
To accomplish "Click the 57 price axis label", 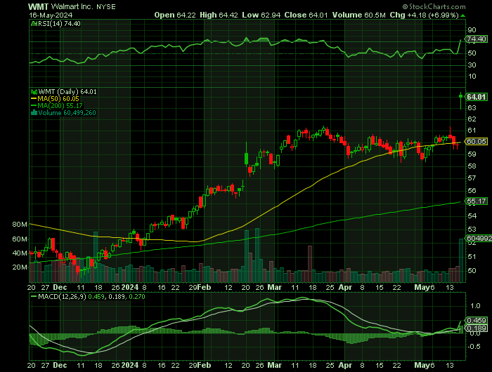I will pyautogui.click(x=472, y=178).
